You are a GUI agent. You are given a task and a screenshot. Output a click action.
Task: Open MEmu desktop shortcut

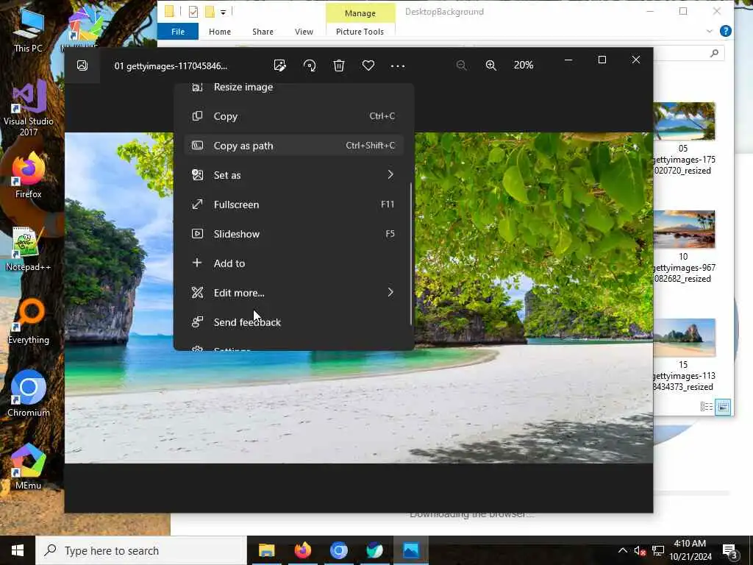[x=29, y=467]
